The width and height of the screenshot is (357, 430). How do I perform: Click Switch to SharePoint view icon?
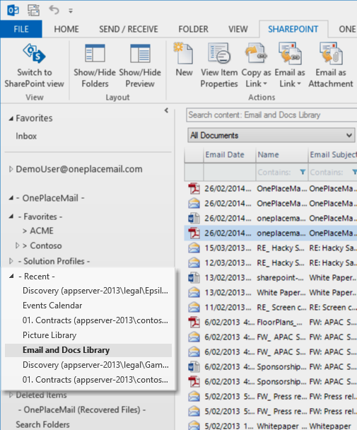click(x=34, y=53)
